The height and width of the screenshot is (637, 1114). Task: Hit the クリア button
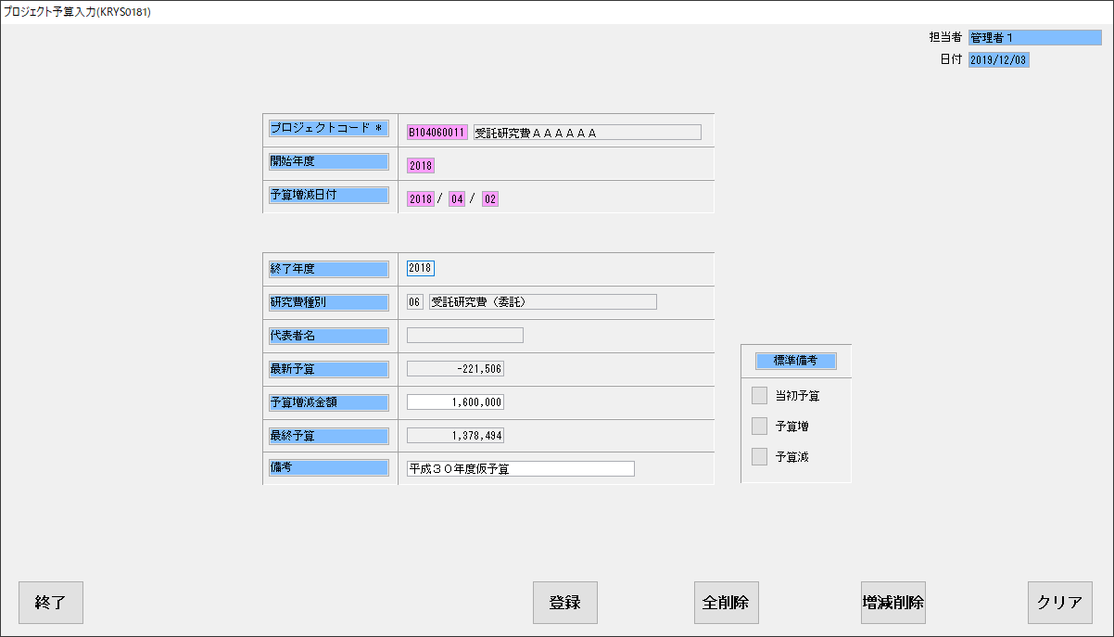tap(1059, 603)
